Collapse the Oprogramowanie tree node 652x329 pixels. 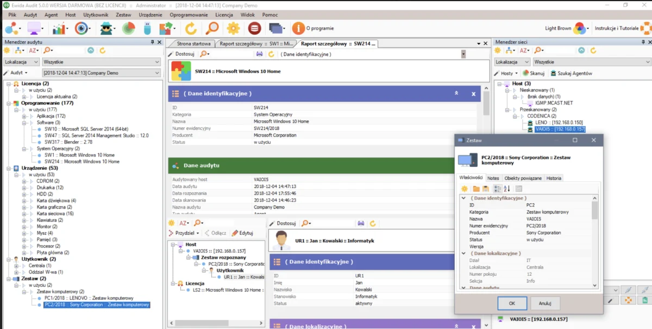pyautogui.click(x=8, y=103)
